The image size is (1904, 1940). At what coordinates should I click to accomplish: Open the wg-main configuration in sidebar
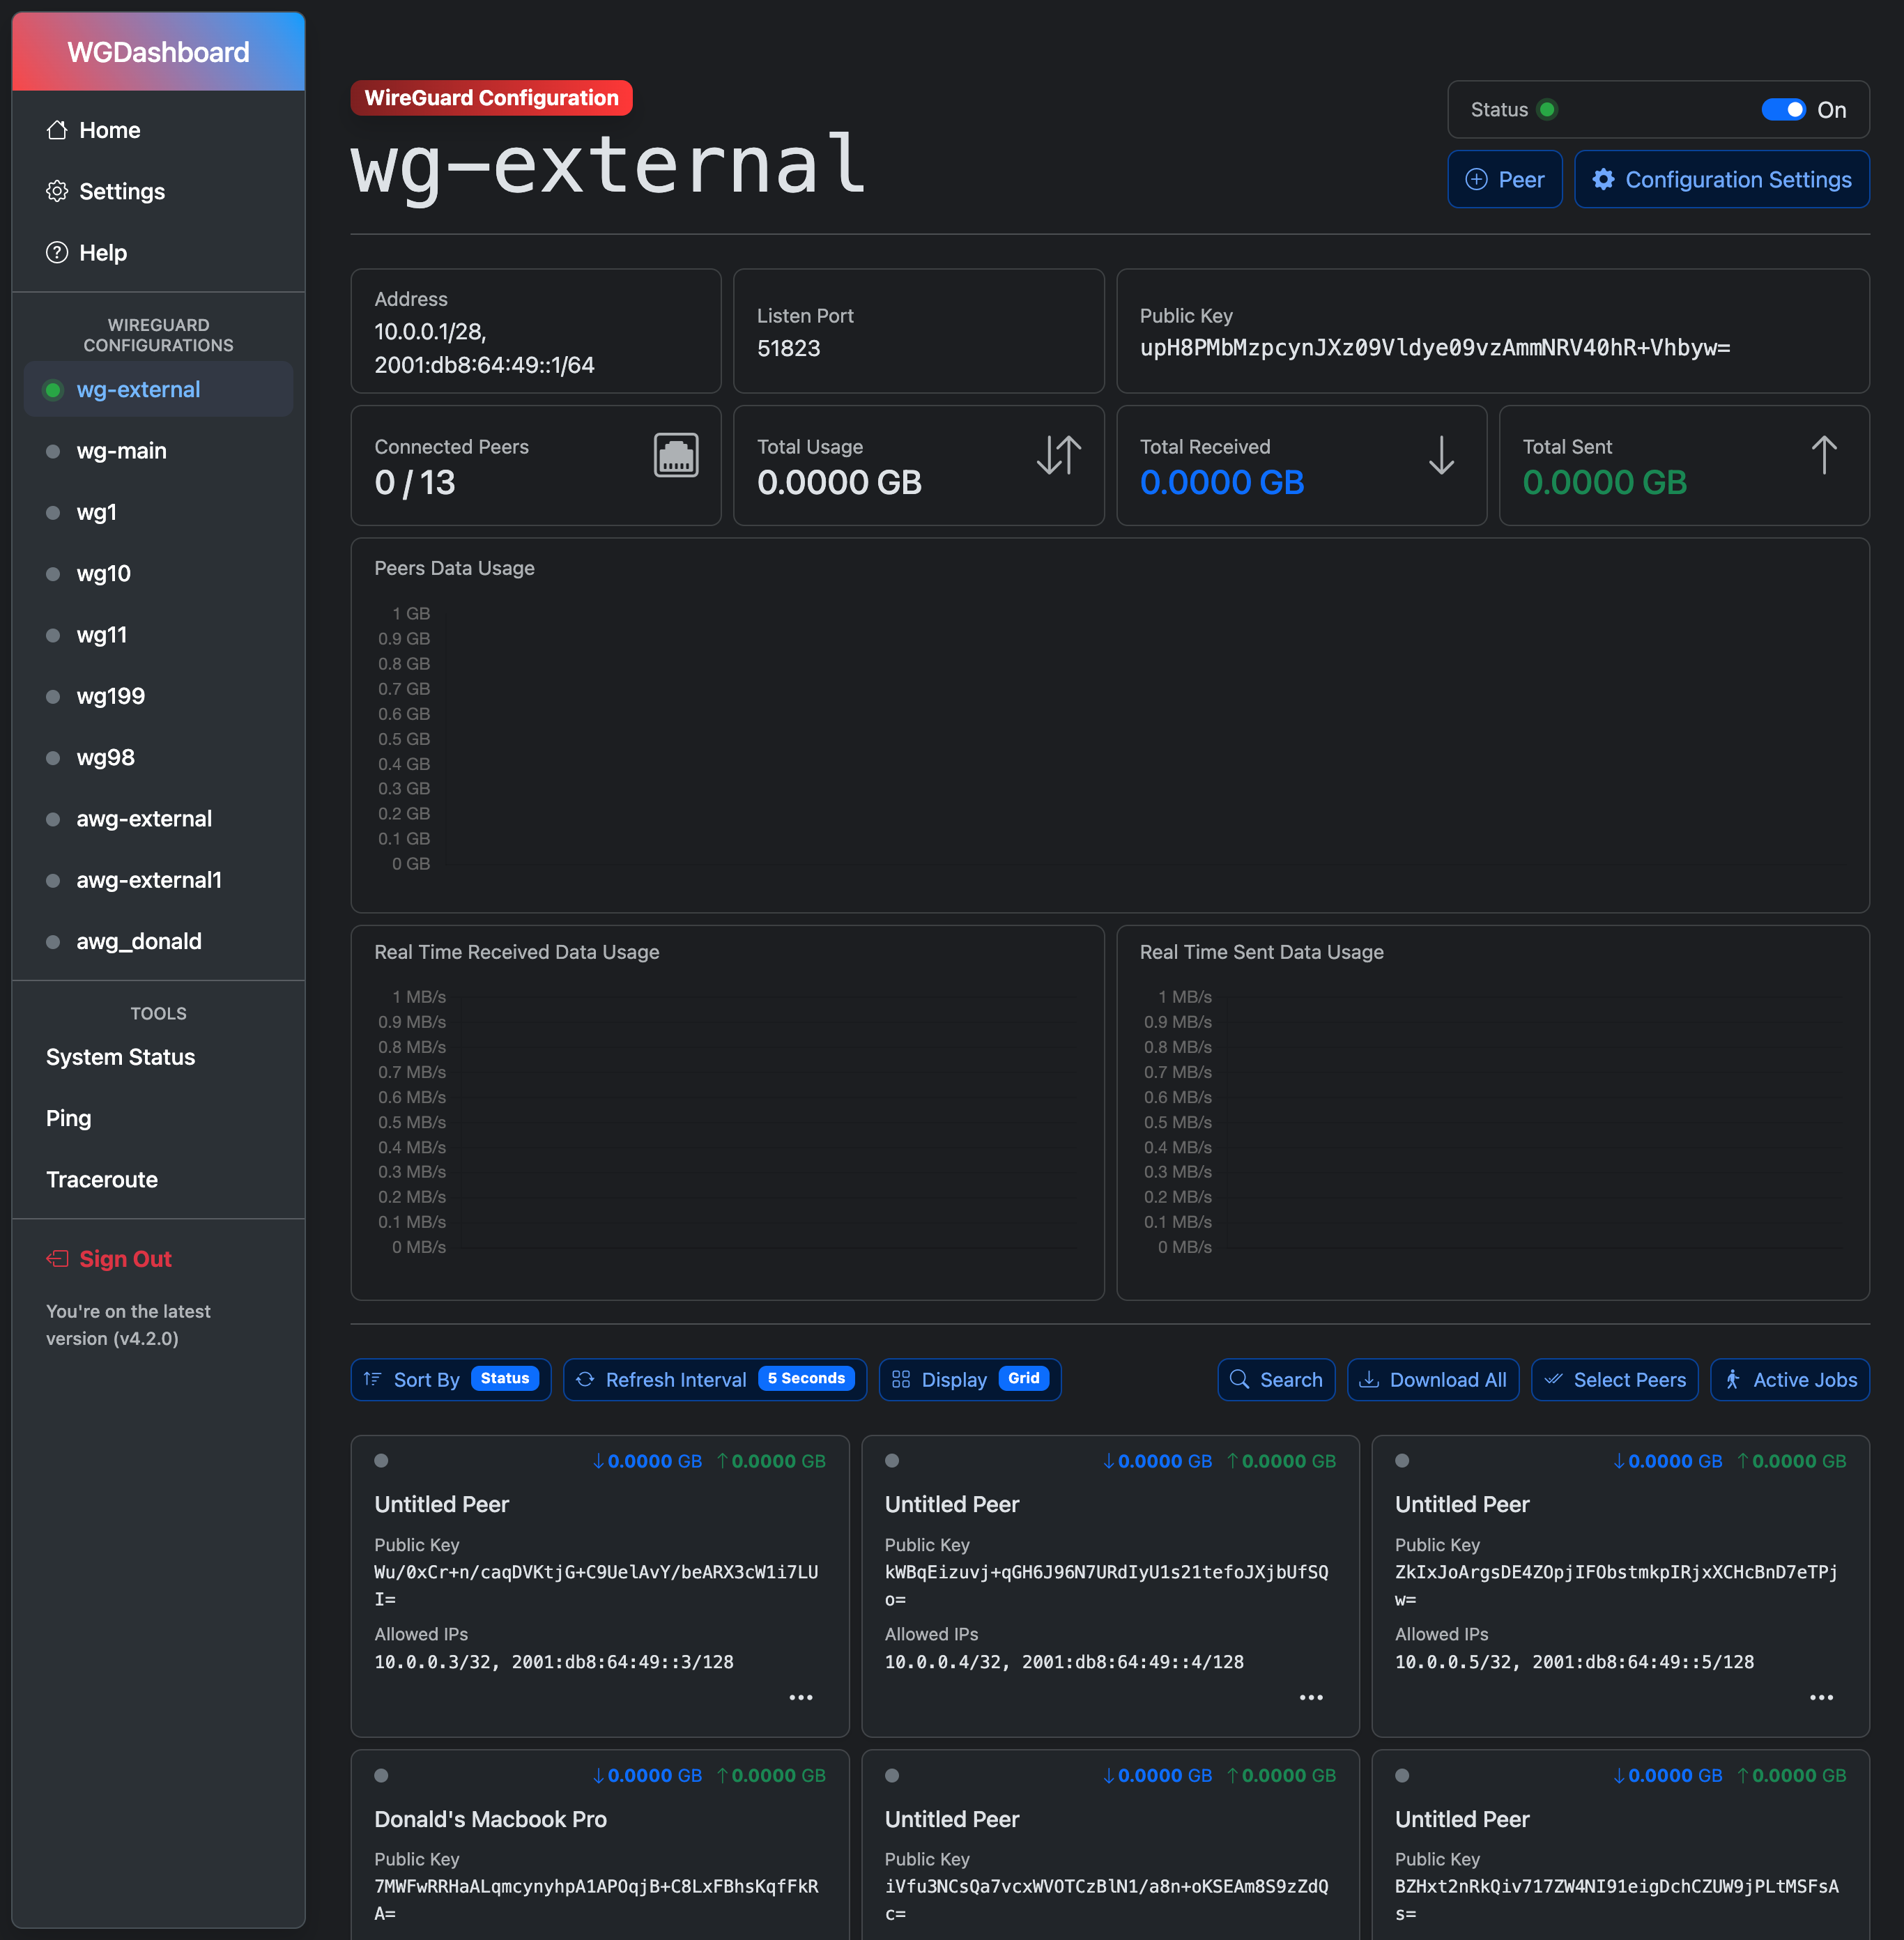click(121, 451)
